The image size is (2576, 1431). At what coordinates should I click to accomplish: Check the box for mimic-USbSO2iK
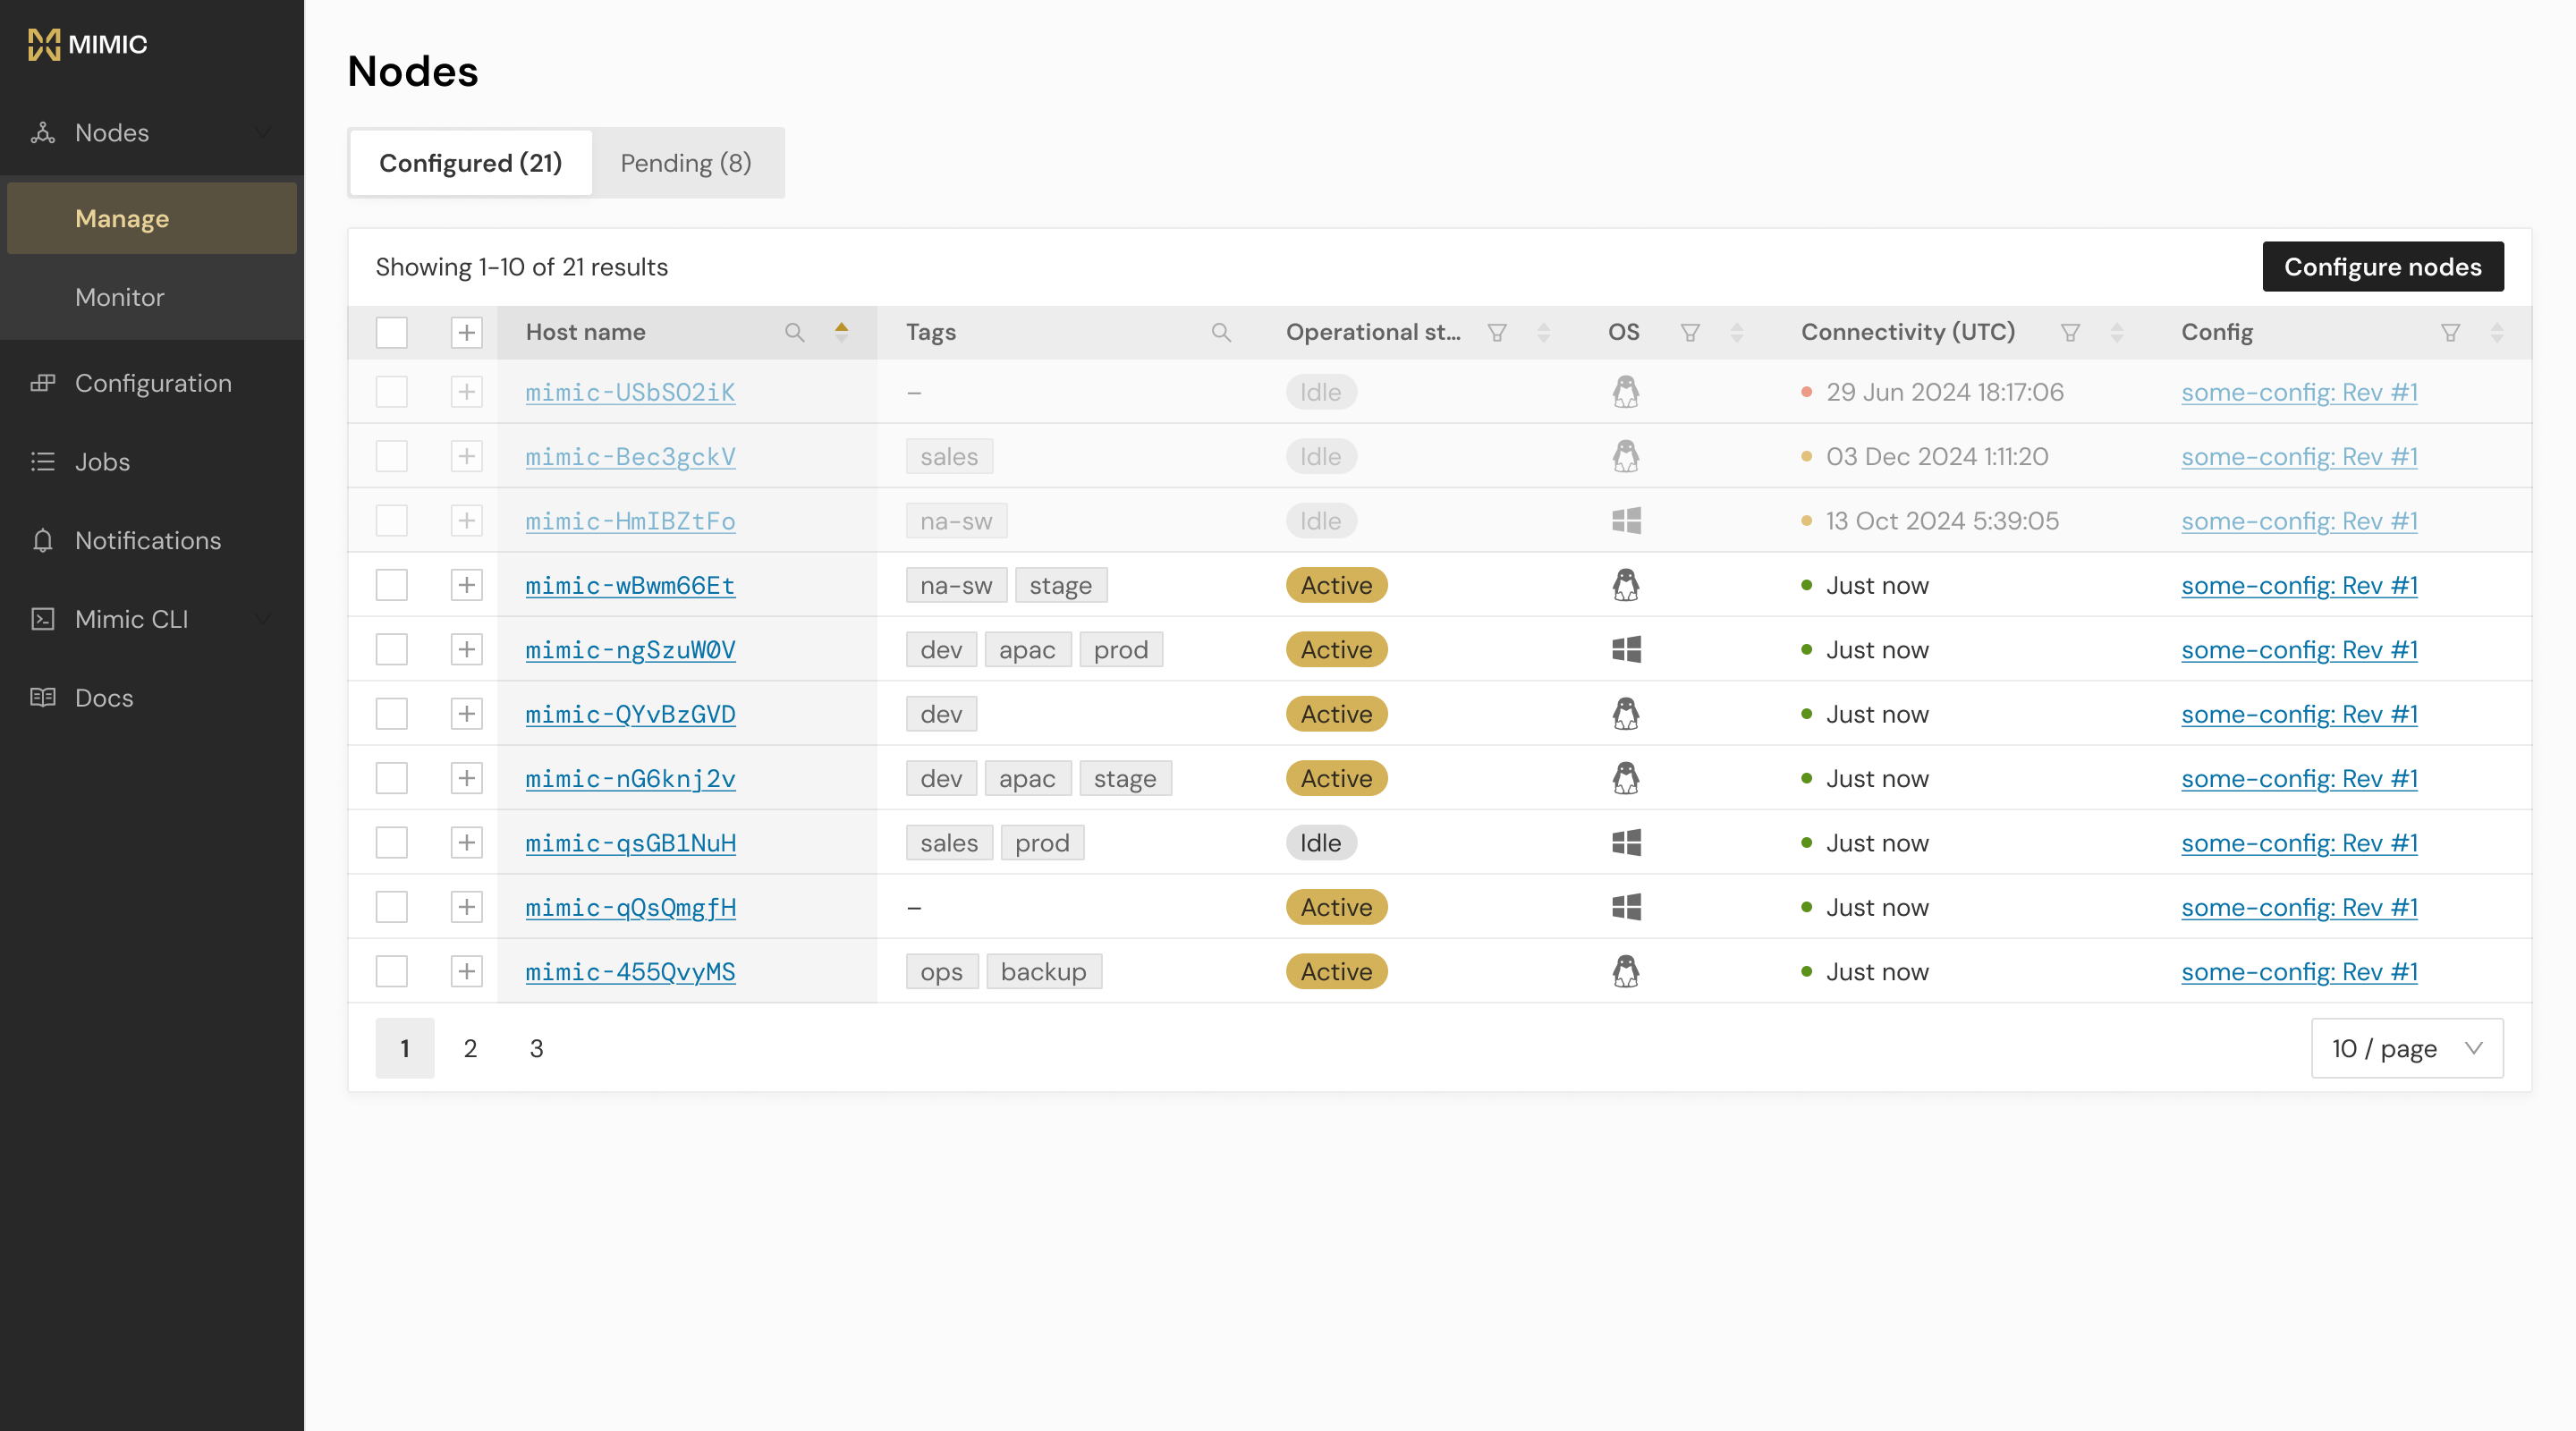[x=392, y=392]
